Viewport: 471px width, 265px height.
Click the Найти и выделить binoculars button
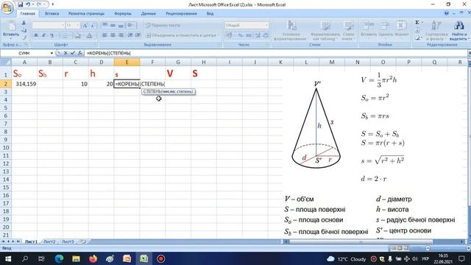point(458,30)
